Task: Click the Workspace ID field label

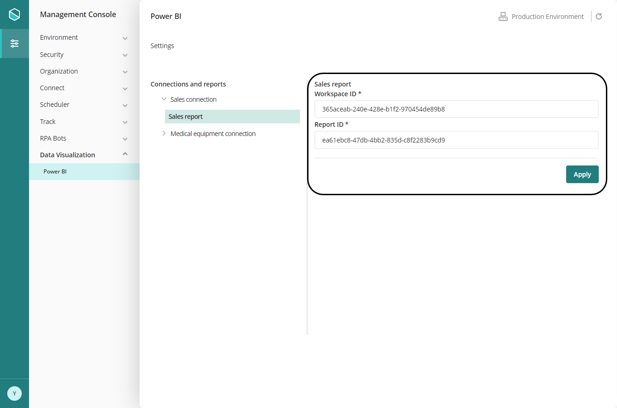Action: point(338,94)
